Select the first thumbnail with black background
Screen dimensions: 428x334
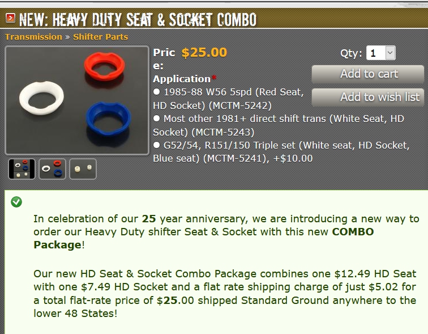(x=22, y=169)
